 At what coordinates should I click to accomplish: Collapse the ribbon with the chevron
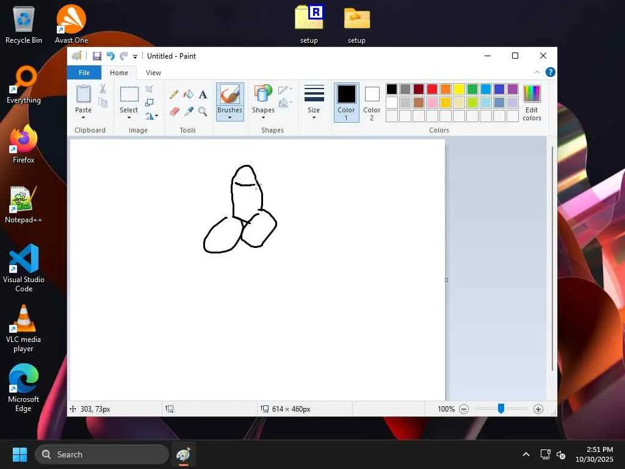coord(537,72)
